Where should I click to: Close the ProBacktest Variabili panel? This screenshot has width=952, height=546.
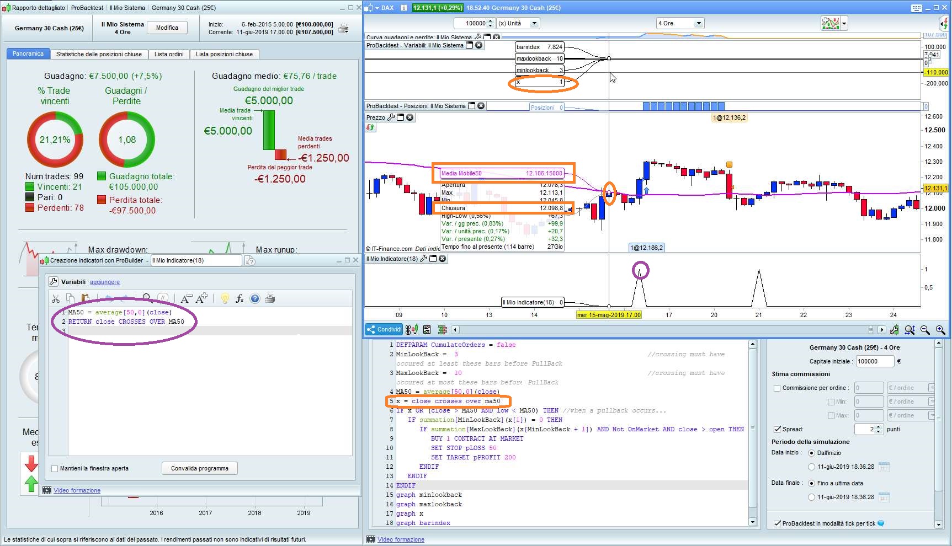479,45
